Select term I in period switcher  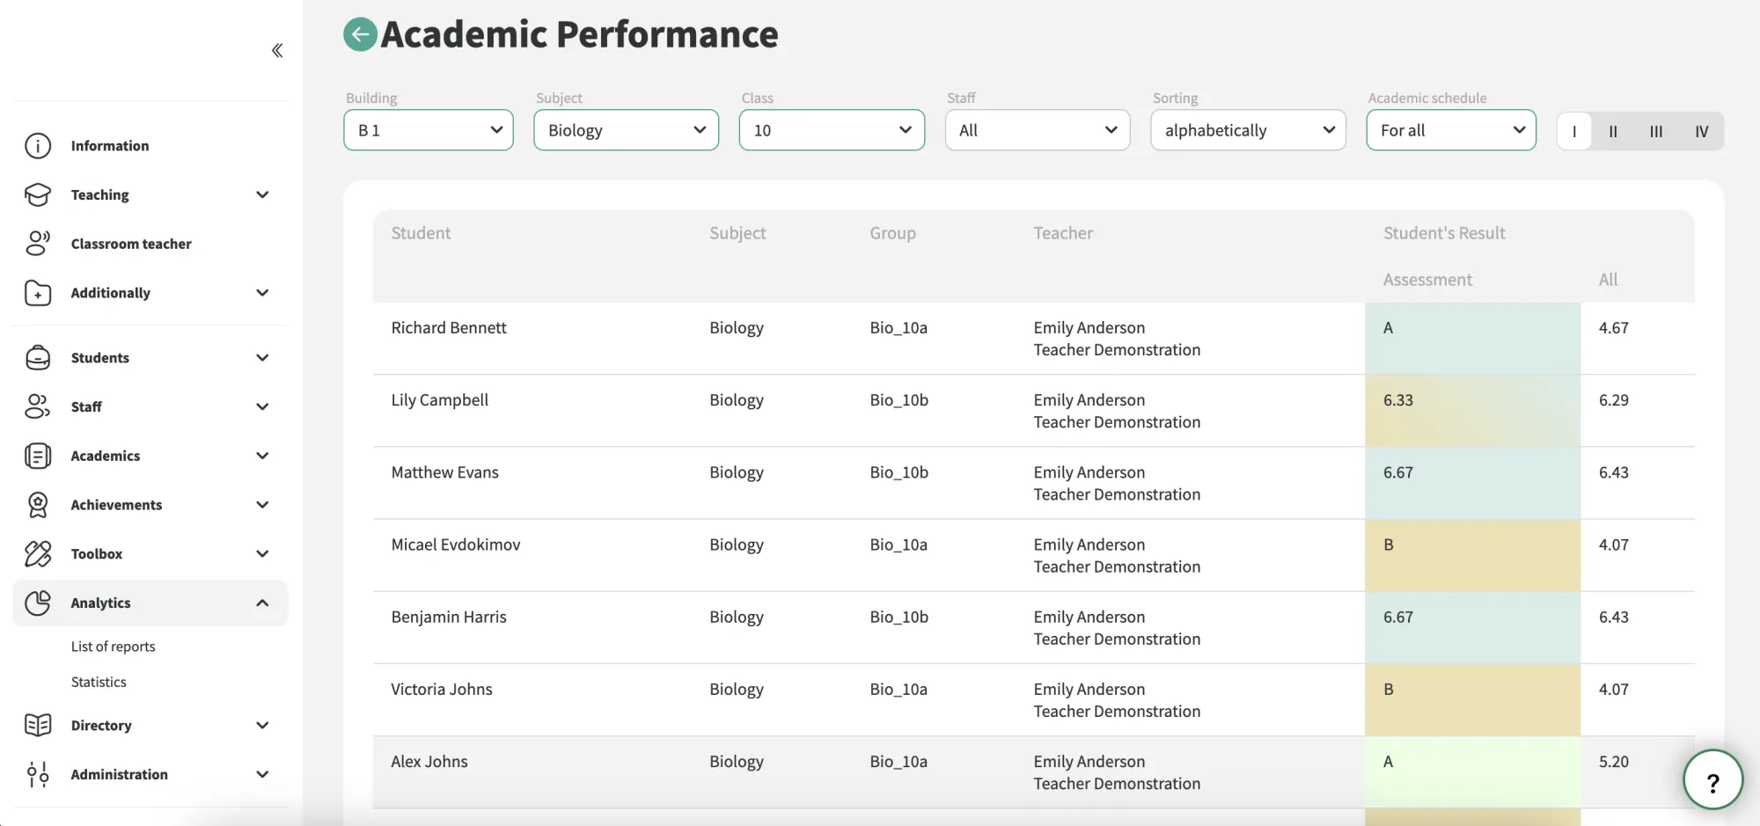coord(1574,131)
